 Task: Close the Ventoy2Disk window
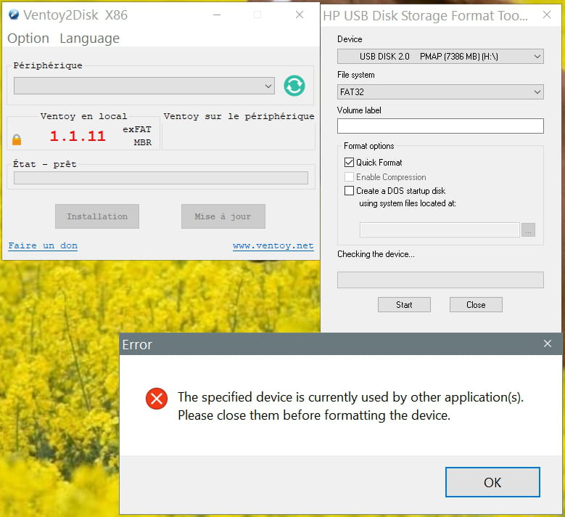(300, 15)
